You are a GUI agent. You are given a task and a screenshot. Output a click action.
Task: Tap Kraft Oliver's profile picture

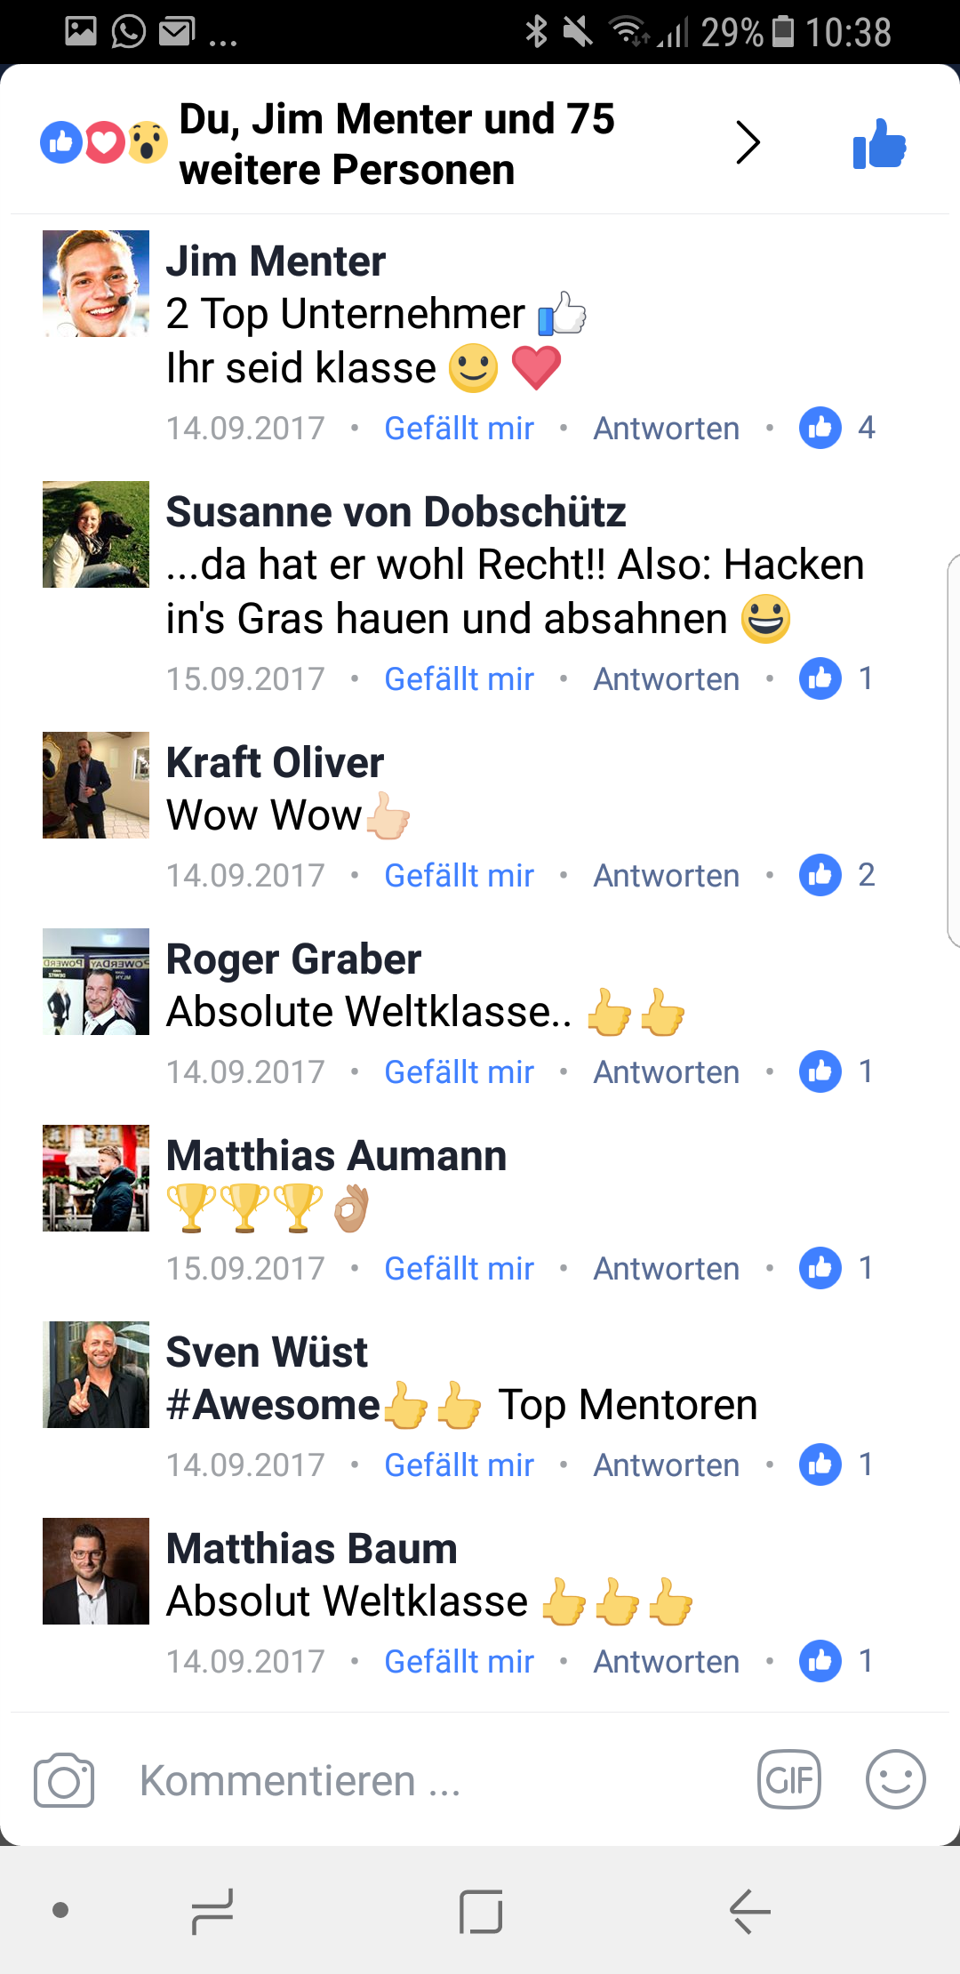[96, 785]
